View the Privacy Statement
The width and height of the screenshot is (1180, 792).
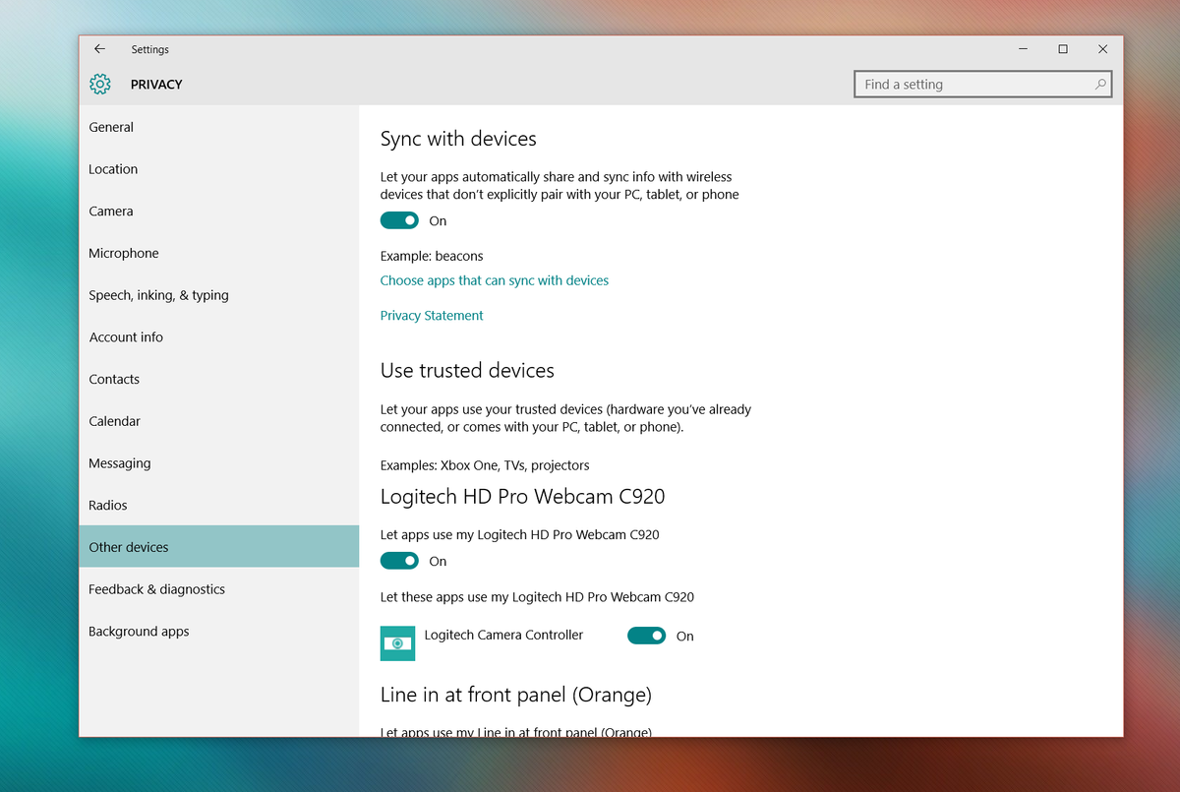pos(431,315)
